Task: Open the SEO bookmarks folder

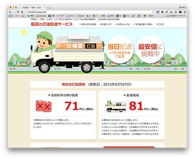Action: pos(111,16)
